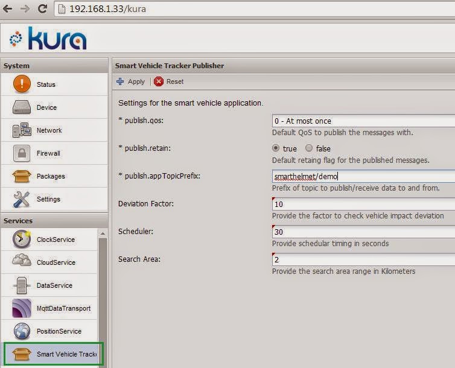Open the Packages box icon

(22, 176)
